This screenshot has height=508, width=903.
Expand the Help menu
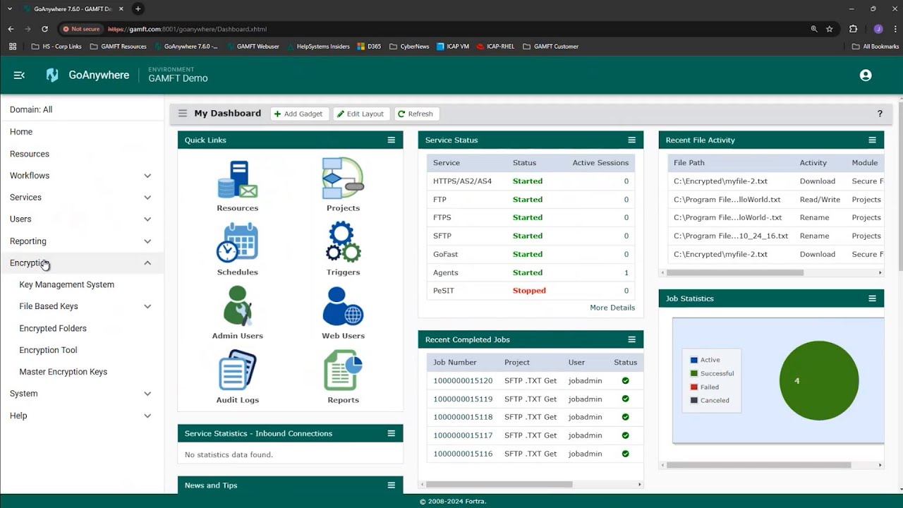[x=147, y=416]
